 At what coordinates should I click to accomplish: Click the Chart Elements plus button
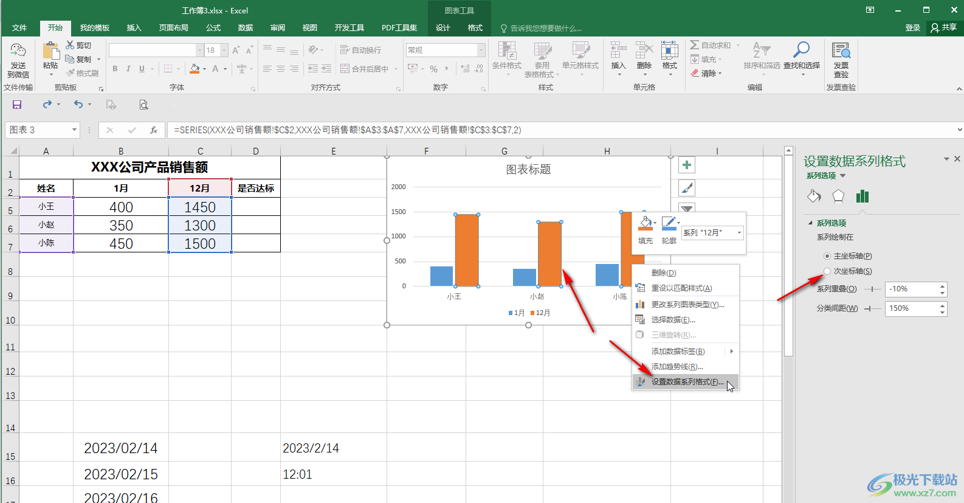[x=687, y=165]
